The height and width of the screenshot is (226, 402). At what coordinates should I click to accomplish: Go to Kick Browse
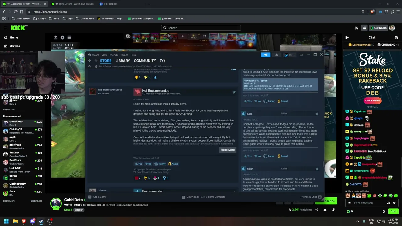click(x=12, y=46)
